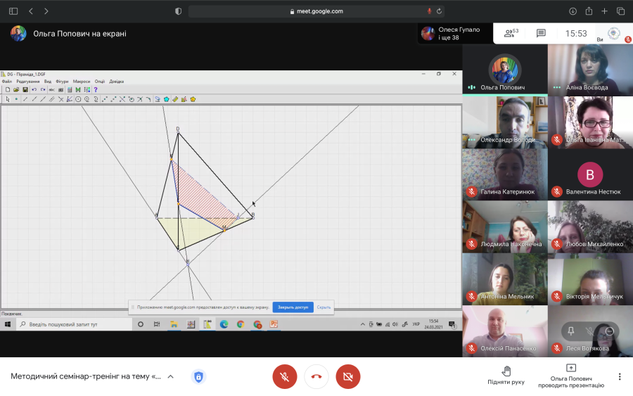Viewport: 633px width, 396px height.
Task: Click the Open file folder icon in DG
Action: pyautogui.click(x=16, y=89)
